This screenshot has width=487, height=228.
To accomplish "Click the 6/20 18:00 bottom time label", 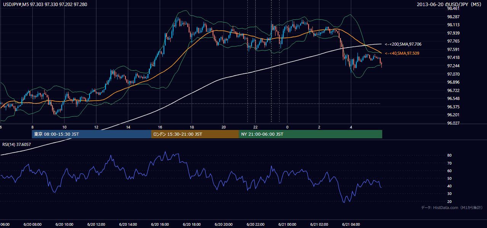I will coord(192,225).
